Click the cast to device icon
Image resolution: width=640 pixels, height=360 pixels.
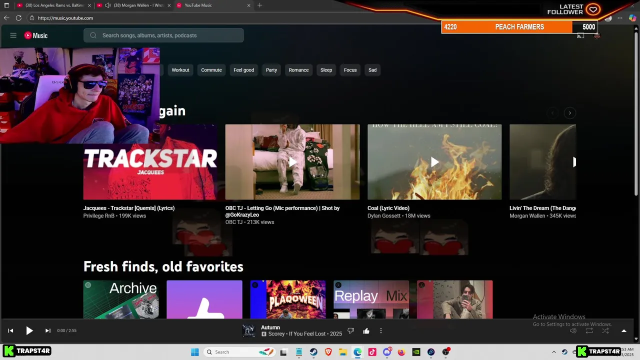(x=580, y=35)
